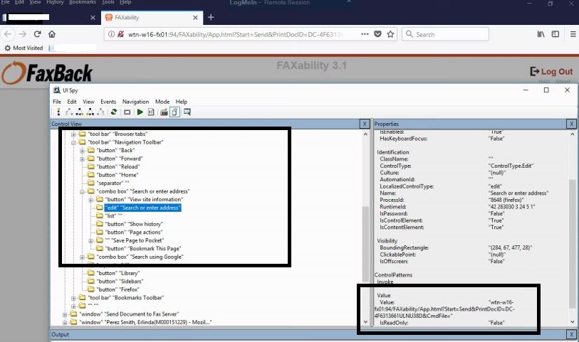Start event capture with green play icon
Screen dimensions: 579x342
[x=140, y=112]
